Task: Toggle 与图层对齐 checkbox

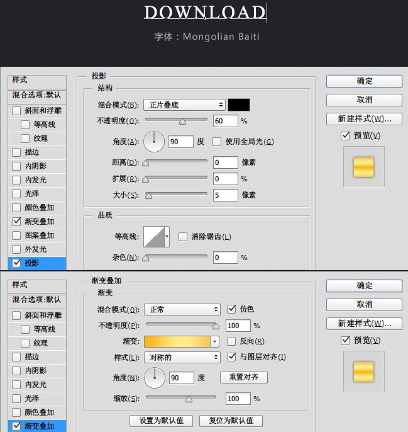Action: [231, 357]
